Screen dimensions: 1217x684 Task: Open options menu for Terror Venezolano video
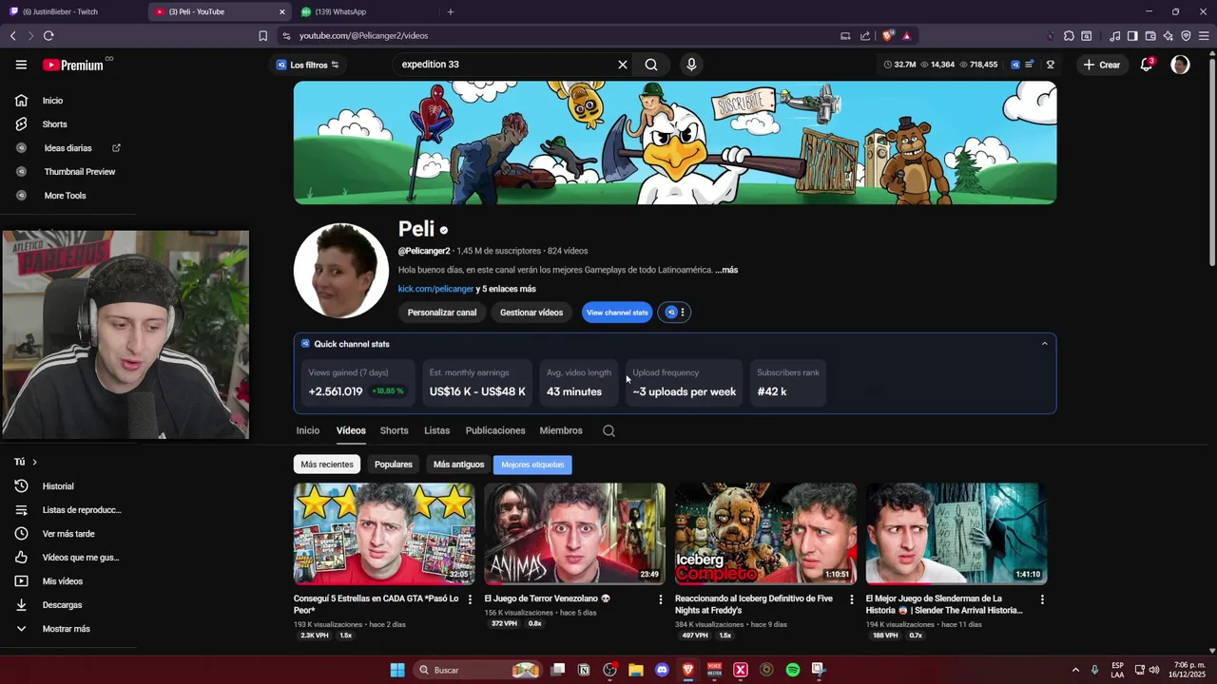click(x=661, y=599)
